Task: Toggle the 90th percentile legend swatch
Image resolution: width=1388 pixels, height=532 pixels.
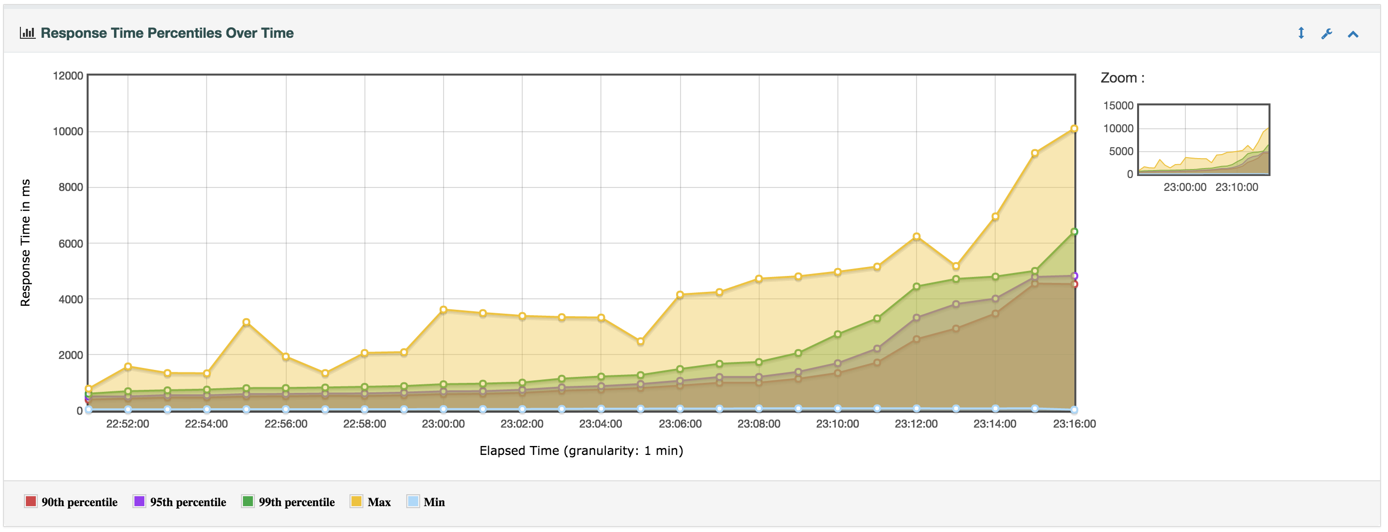Action: tap(31, 501)
